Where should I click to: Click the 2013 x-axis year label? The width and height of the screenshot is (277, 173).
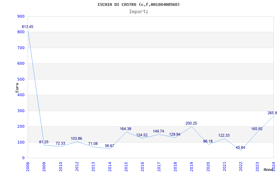pos(93,167)
